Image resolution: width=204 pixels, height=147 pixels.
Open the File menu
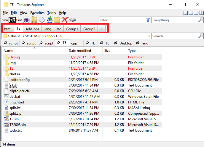click(5, 13)
